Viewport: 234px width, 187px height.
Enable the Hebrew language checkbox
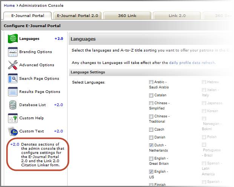(204, 82)
